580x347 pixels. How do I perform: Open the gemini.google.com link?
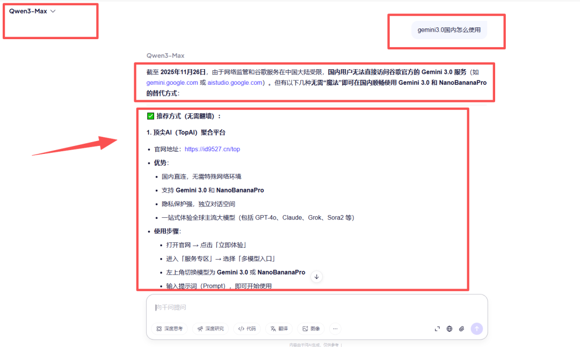point(172,83)
